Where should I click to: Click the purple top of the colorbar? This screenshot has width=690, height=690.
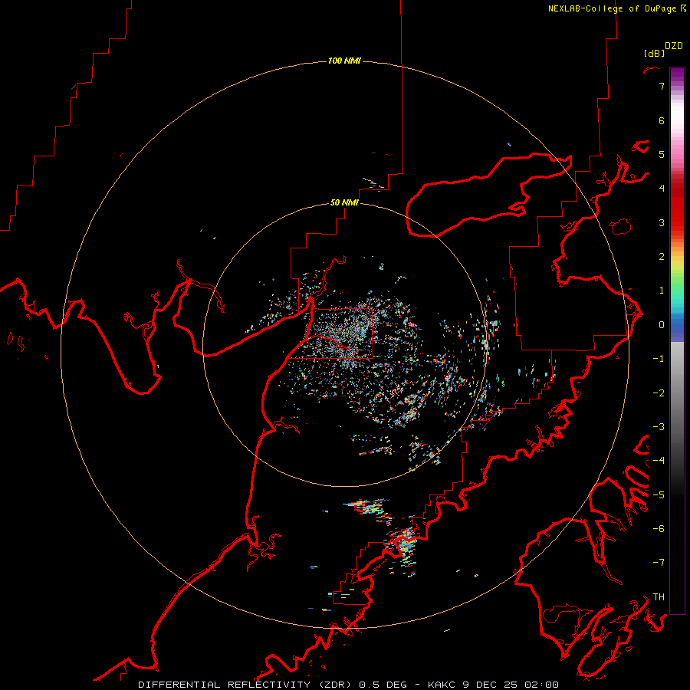677,74
